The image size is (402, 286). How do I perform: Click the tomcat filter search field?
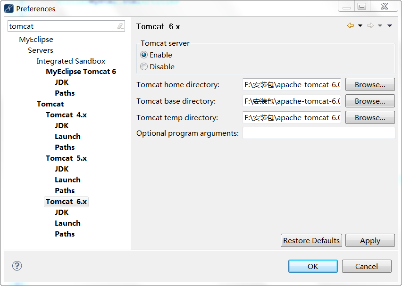pyautogui.click(x=66, y=26)
